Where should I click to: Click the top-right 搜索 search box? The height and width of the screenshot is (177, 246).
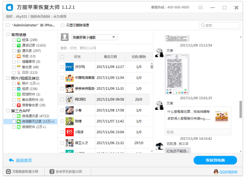coord(219,25)
